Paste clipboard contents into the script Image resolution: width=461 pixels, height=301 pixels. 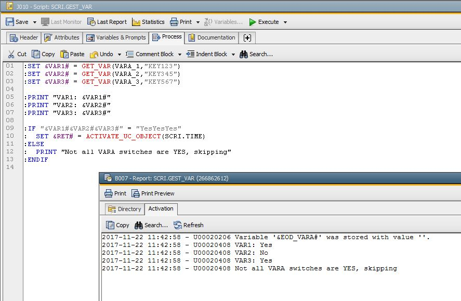pyautogui.click(x=73, y=54)
